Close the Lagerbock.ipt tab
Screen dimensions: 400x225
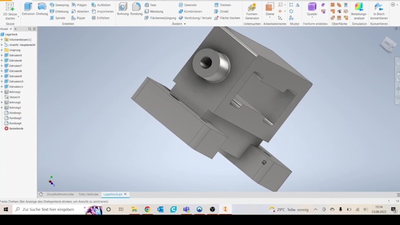coord(125,194)
